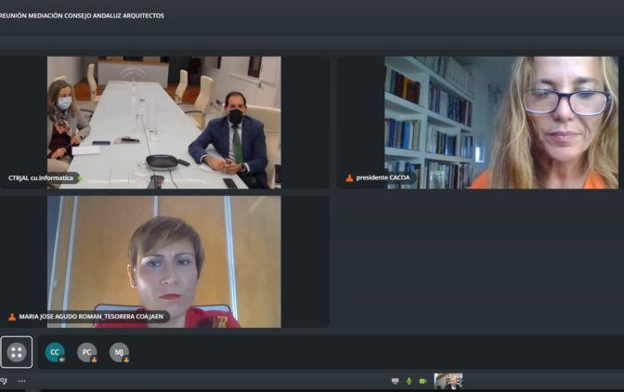This screenshot has width=624, height=392.
Task: Toggle the green camera icon
Action: (x=422, y=381)
